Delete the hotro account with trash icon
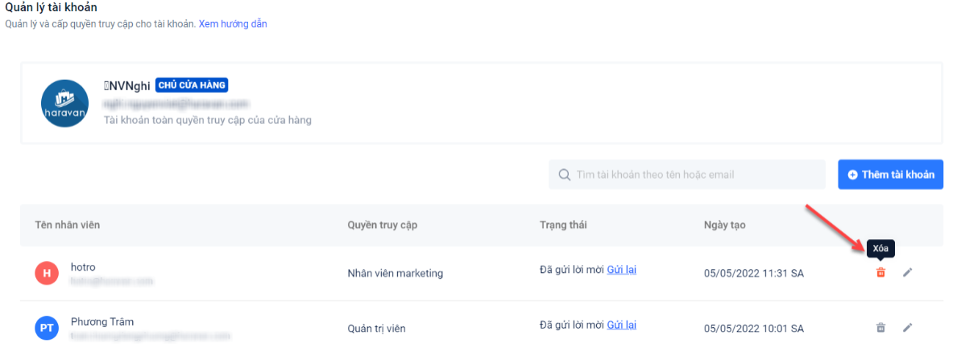 (880, 273)
